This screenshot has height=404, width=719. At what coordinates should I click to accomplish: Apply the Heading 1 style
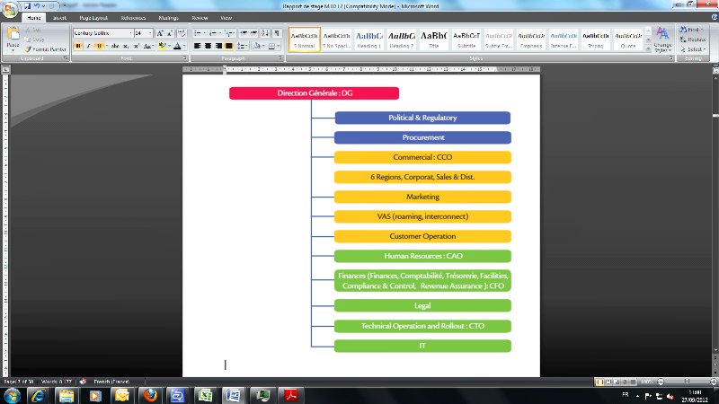pyautogui.click(x=368, y=39)
